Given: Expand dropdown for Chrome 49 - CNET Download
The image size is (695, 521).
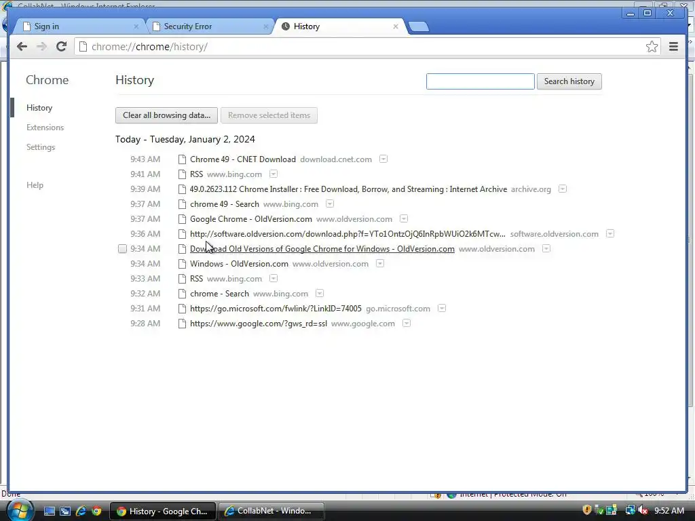Looking at the screenshot, I should [383, 159].
